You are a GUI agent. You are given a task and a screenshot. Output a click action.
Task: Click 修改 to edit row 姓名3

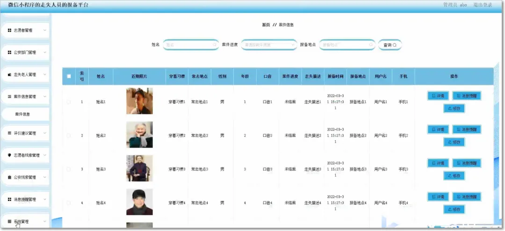click(x=454, y=176)
